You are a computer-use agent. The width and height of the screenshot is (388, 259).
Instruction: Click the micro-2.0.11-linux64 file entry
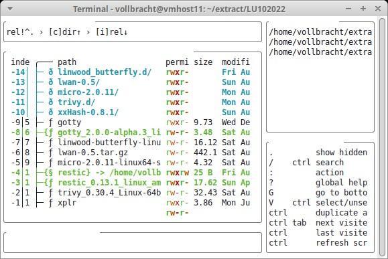pyautogui.click(x=131, y=163)
